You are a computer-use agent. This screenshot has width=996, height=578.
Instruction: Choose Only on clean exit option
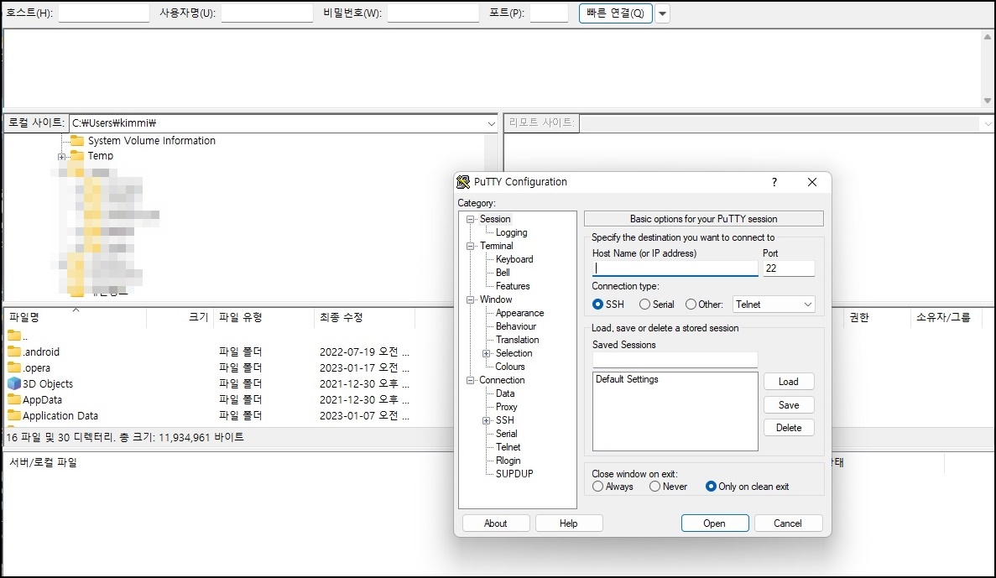(x=711, y=487)
